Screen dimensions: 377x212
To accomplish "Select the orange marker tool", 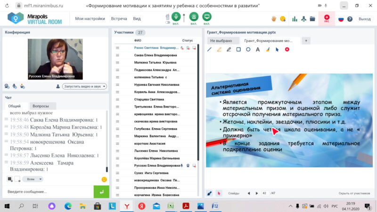I will [x=219, y=49].
